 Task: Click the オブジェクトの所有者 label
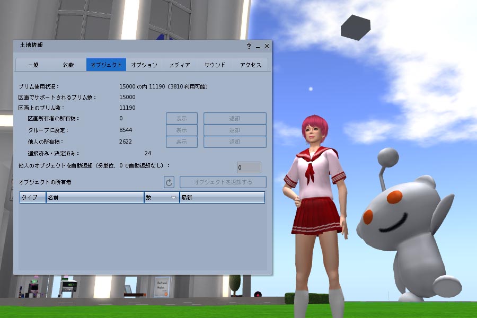click(45, 182)
